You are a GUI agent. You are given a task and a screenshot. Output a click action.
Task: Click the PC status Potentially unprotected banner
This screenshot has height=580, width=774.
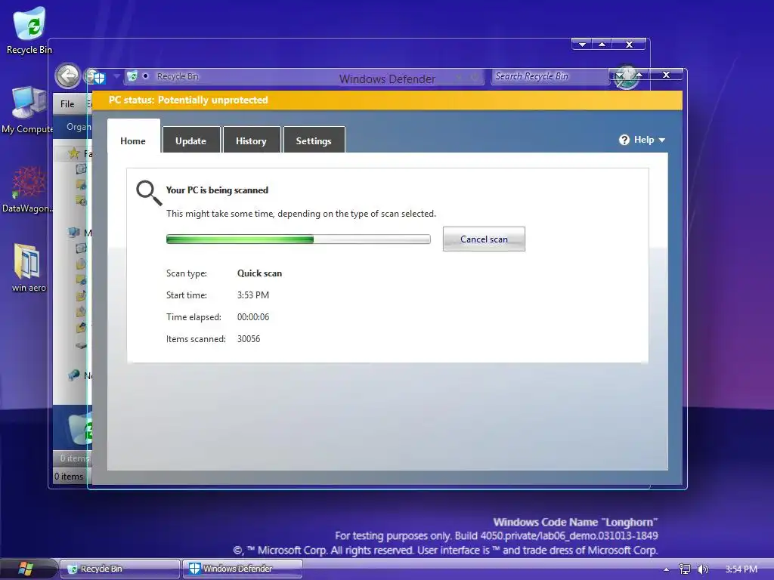(388, 100)
